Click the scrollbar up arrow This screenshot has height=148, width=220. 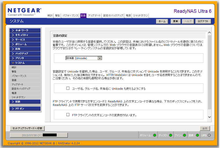pos(209,33)
